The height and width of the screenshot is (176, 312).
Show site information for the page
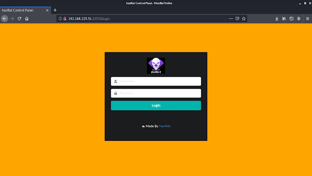(x=60, y=19)
